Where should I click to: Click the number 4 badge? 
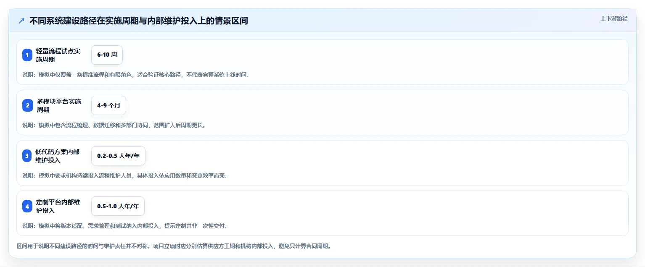click(x=27, y=206)
